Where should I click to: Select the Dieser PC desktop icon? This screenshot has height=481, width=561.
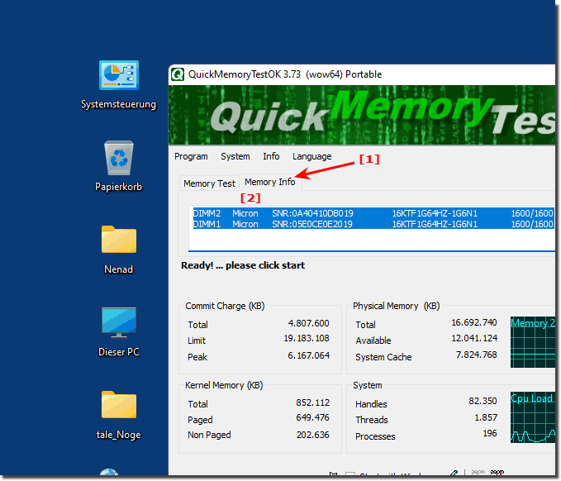click(118, 331)
